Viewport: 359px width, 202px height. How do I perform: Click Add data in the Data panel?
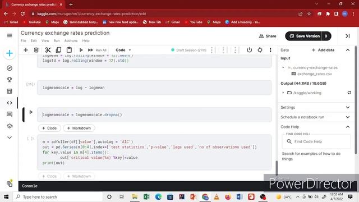[323, 50]
